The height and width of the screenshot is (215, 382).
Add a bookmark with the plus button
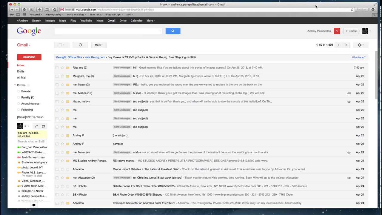[39, 10]
